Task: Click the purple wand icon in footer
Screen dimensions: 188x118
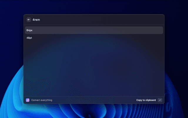Action: [x=28, y=100]
